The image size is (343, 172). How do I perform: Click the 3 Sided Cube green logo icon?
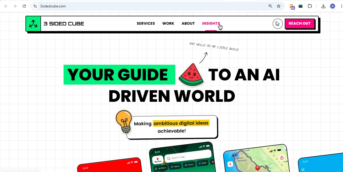(x=33, y=24)
